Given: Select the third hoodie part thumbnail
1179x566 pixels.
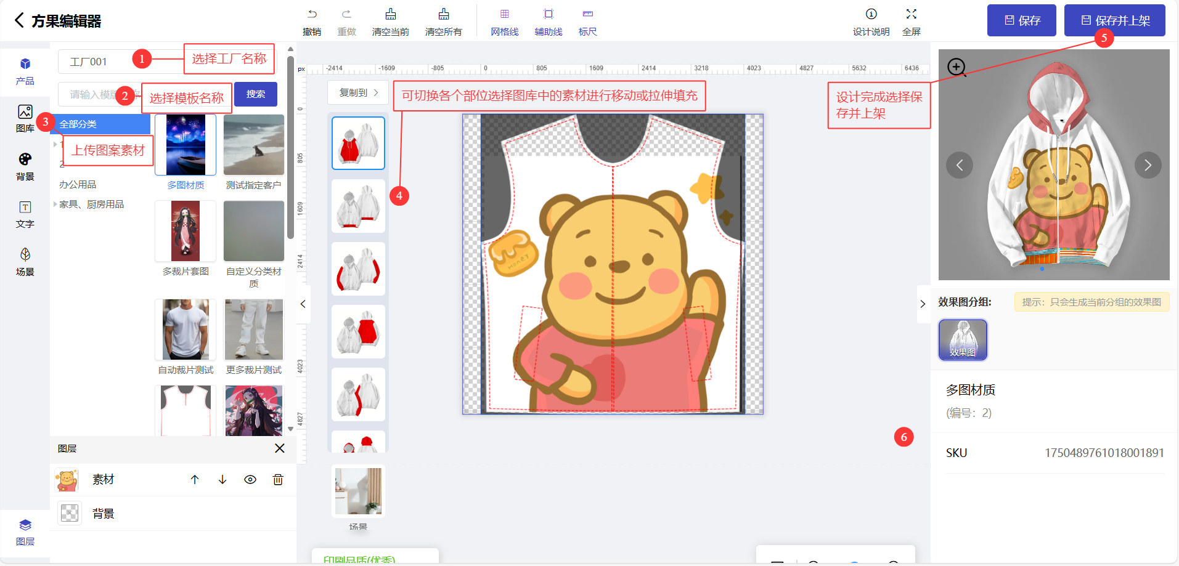Looking at the screenshot, I should tap(358, 269).
